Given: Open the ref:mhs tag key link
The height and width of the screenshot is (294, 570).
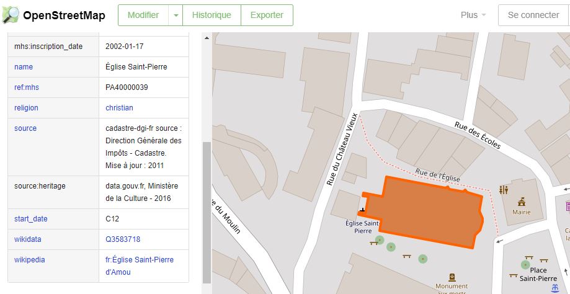Looking at the screenshot, I should 27,87.
